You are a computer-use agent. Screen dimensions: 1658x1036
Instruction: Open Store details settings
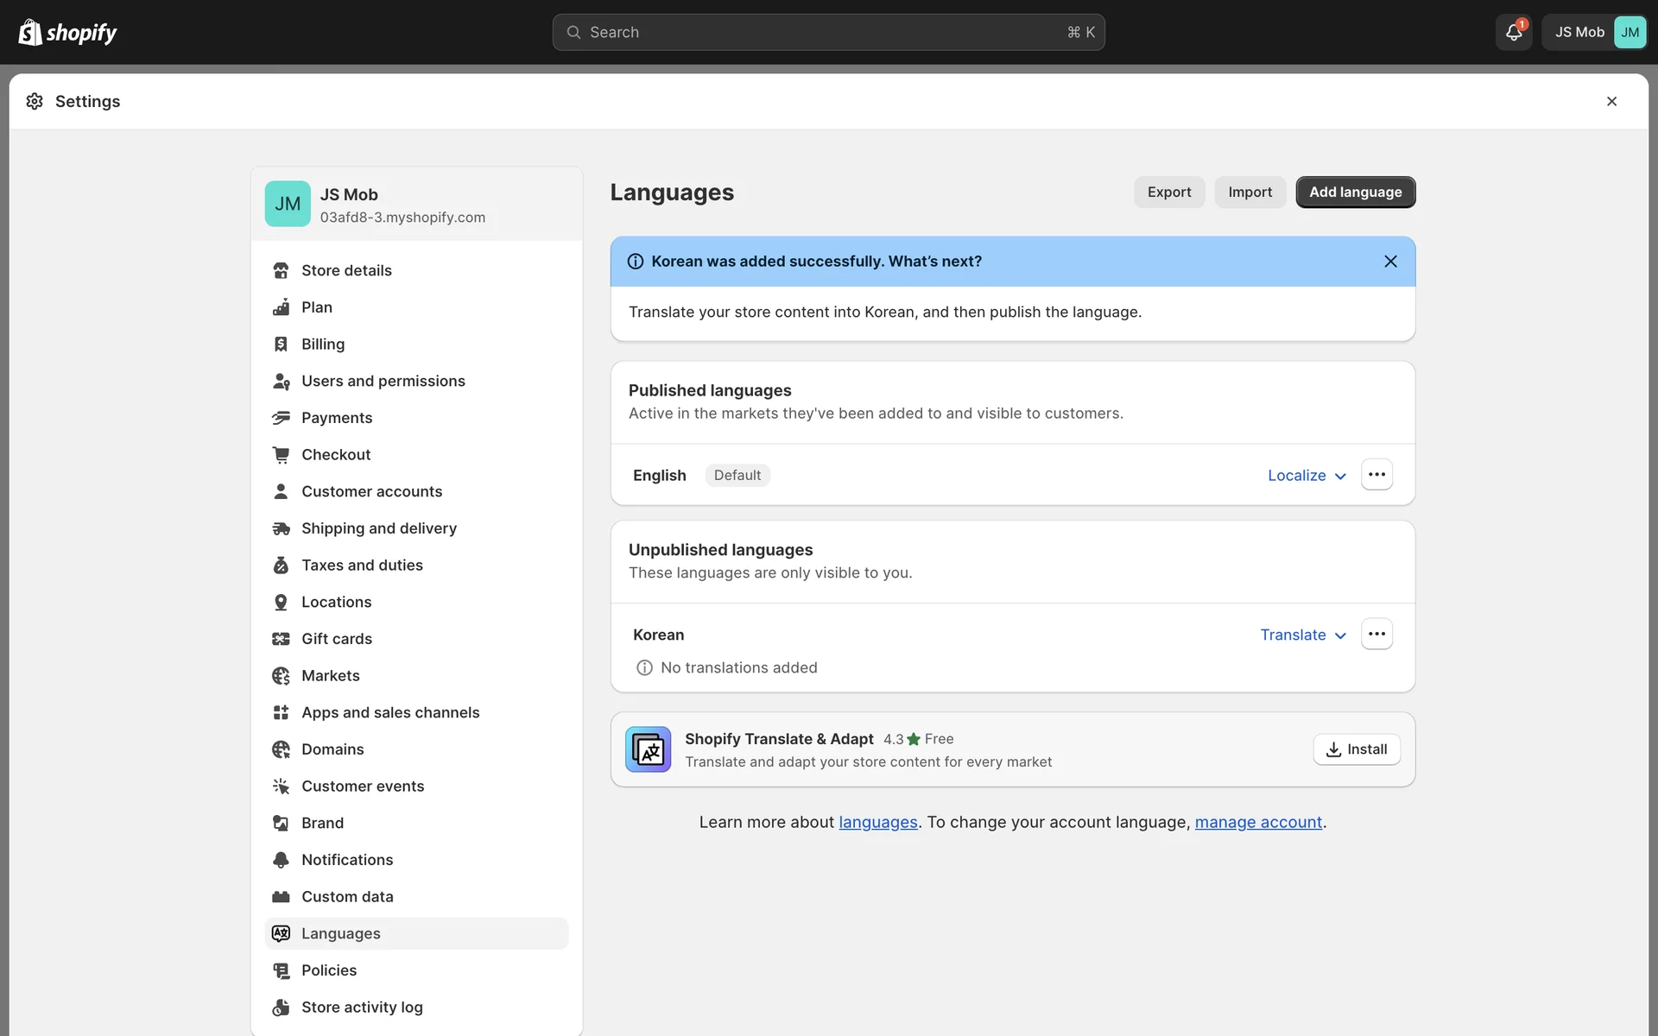[x=346, y=270]
